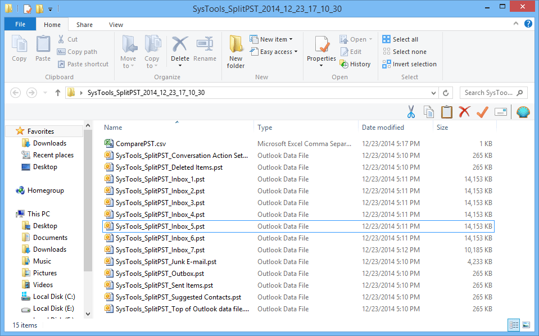The width and height of the screenshot is (539, 336).
Task: Switch to Details view layout
Action: click(514, 325)
